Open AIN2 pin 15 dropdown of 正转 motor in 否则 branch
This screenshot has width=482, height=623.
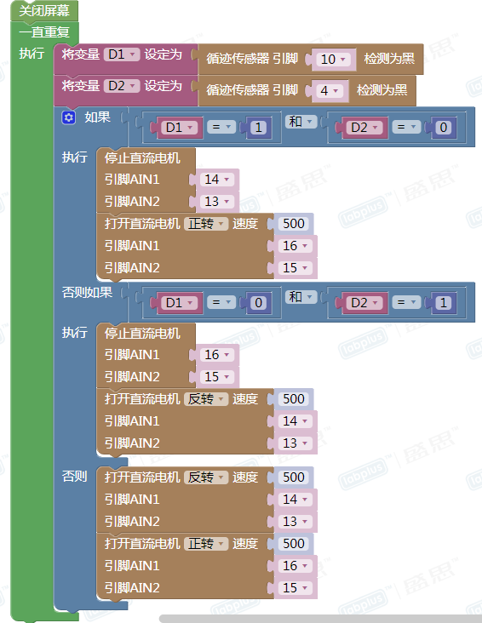pyautogui.click(x=296, y=588)
